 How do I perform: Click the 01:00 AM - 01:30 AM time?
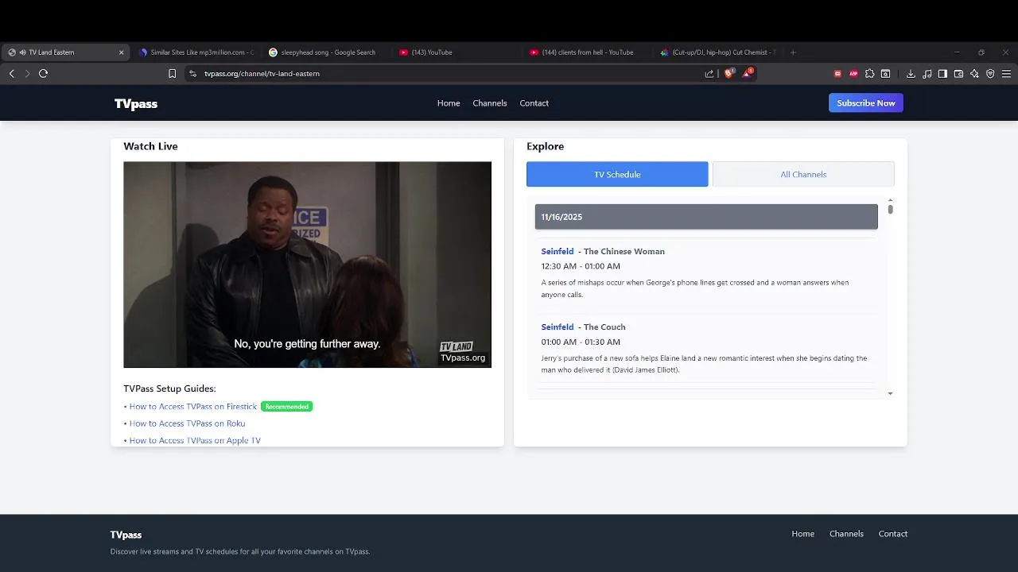point(581,342)
